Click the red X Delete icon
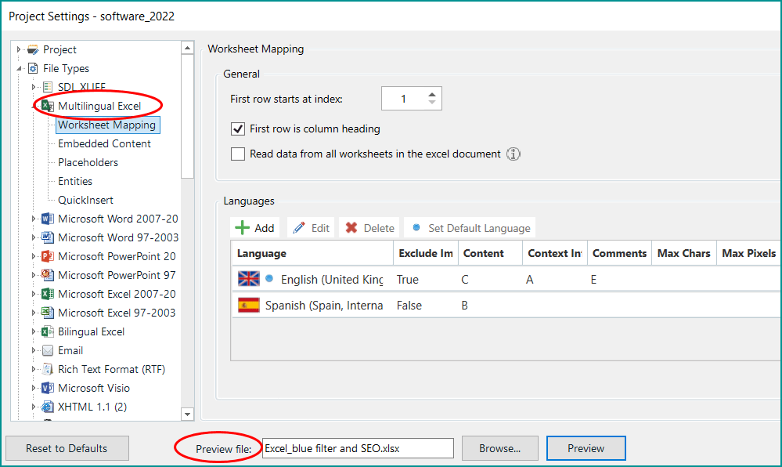Image resolution: width=782 pixels, height=467 pixels. pyautogui.click(x=351, y=228)
